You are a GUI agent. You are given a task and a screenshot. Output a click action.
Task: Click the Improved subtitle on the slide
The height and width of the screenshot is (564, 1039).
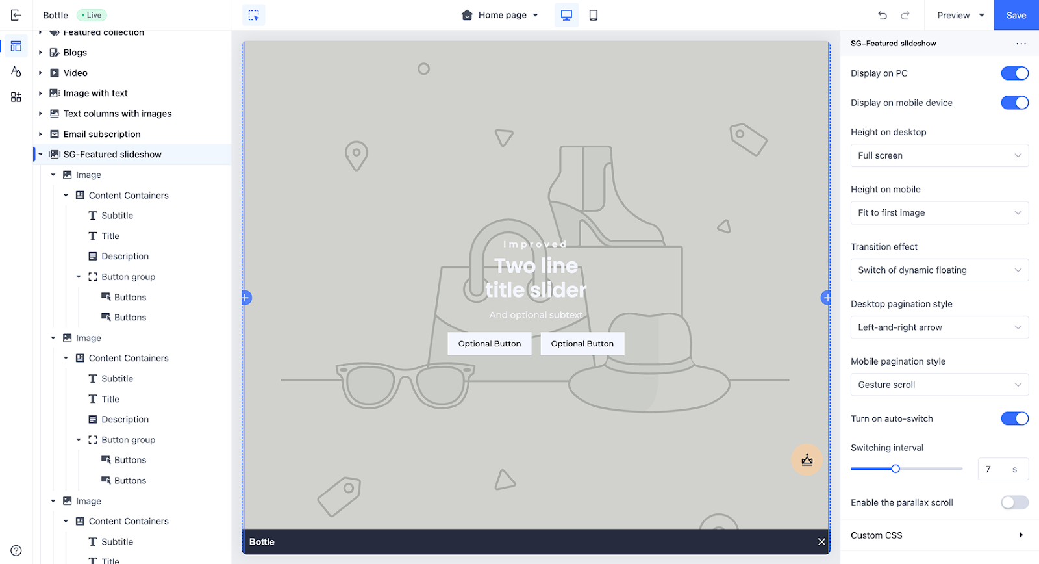(x=535, y=244)
